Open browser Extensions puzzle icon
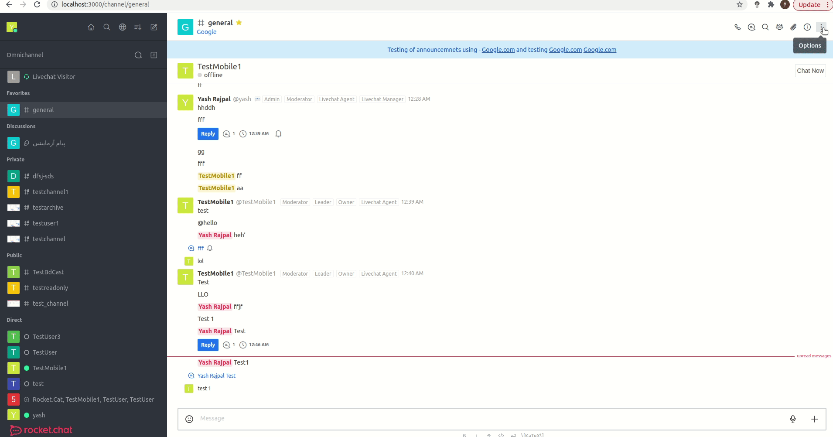This screenshot has width=833, height=437. 771,4
